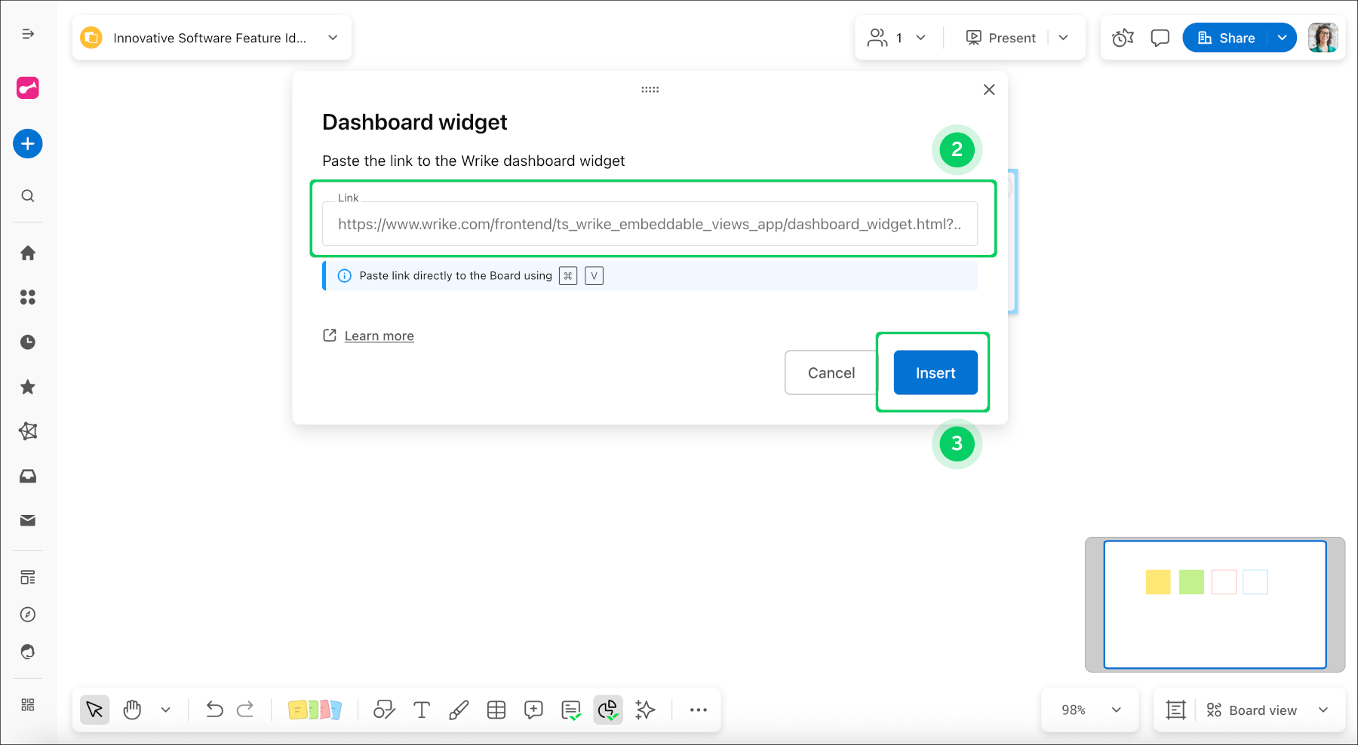Click the Insert button
This screenshot has height=745, width=1358.
pos(935,372)
